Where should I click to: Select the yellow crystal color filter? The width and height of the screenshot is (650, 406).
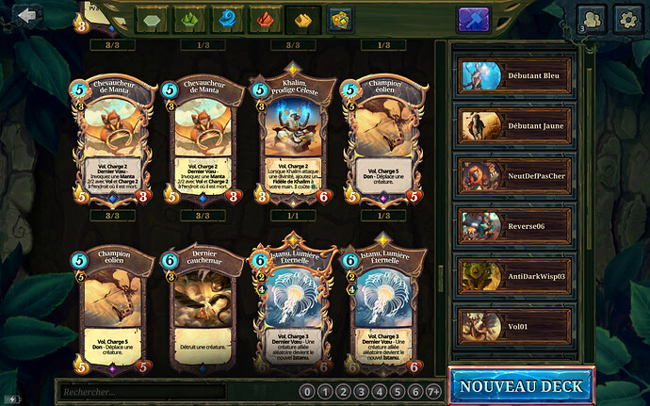pos(303,20)
